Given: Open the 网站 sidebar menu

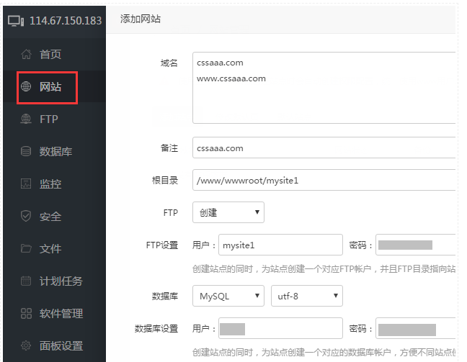Looking at the screenshot, I should (55, 86).
